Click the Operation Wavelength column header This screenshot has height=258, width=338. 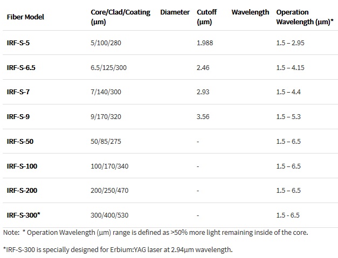point(305,17)
